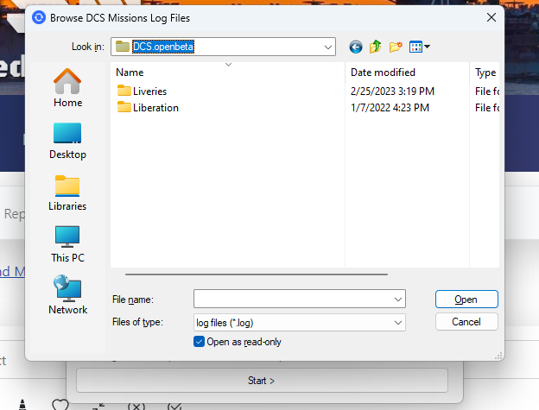Select Desktop in places sidebar
Screen dimensions: 539x410
tap(67, 141)
